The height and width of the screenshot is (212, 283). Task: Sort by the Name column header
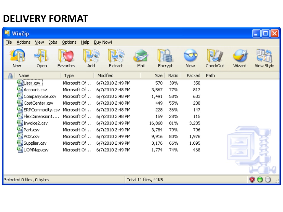pyautogui.click(x=24, y=76)
